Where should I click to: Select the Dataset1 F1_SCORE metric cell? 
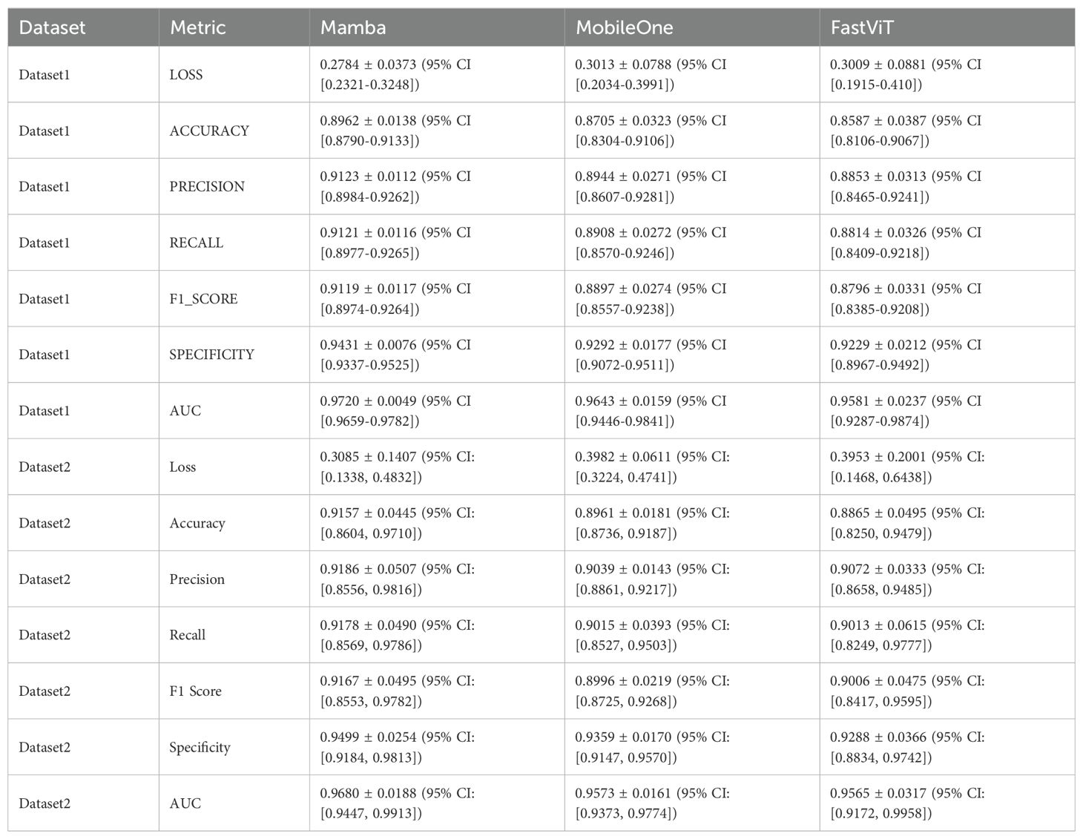[x=203, y=299]
